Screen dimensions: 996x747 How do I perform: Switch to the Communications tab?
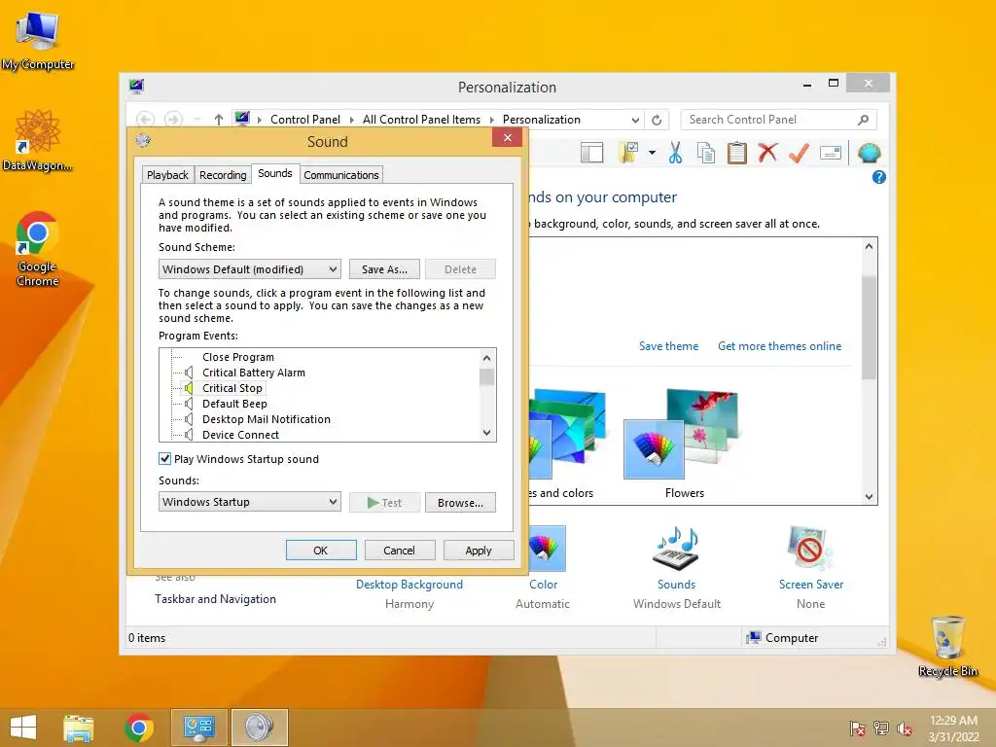(x=341, y=175)
